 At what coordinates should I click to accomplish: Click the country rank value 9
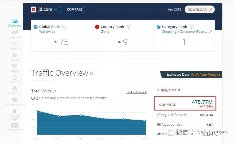tap(125, 42)
